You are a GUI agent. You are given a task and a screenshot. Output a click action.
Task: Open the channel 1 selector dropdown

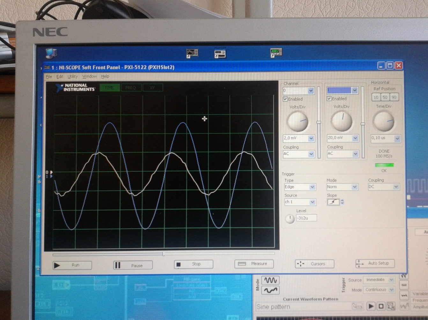point(354,91)
